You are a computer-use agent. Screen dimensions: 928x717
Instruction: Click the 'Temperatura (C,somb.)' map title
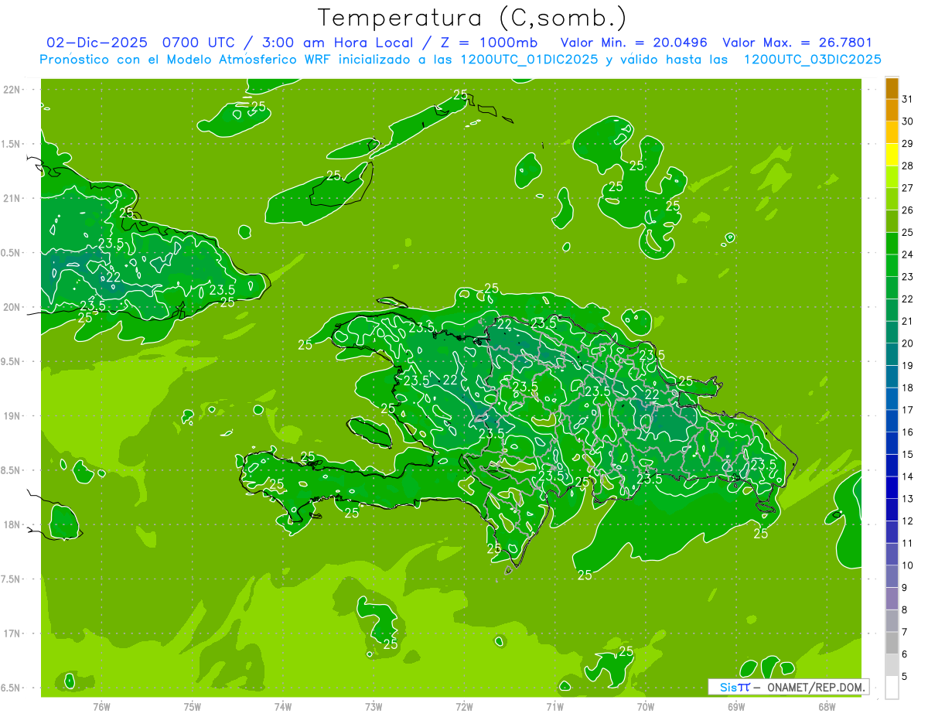473,19
